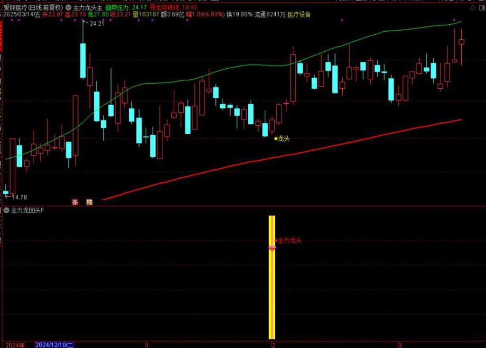Click the 14.78 low price label
The width and height of the screenshot is (486, 348).
click(x=18, y=197)
